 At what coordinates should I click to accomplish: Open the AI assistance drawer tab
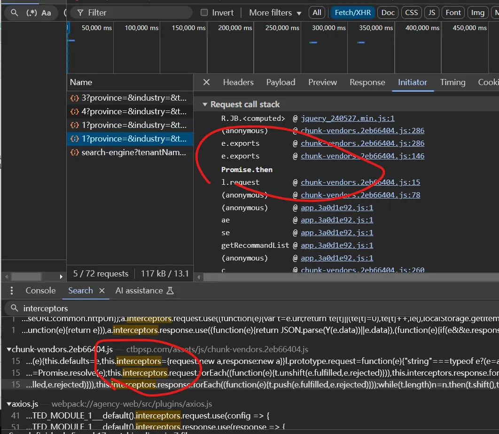144,291
